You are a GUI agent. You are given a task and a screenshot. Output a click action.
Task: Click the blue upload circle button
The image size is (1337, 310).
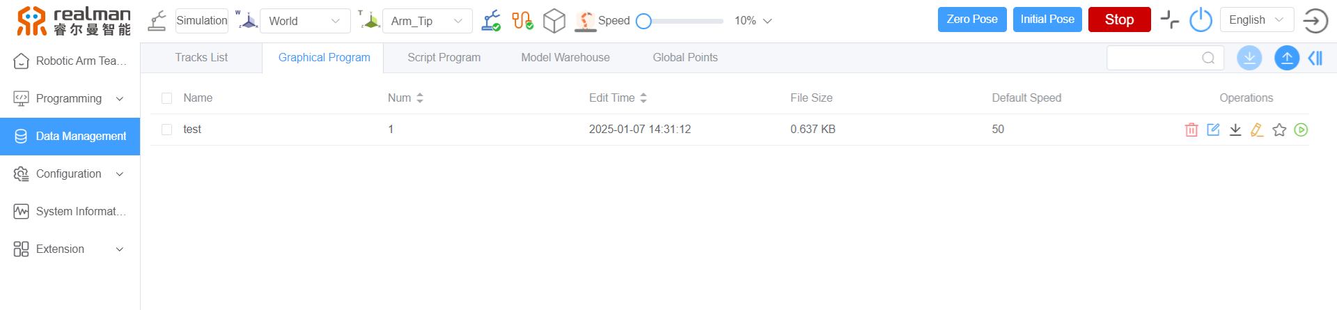pos(1286,58)
